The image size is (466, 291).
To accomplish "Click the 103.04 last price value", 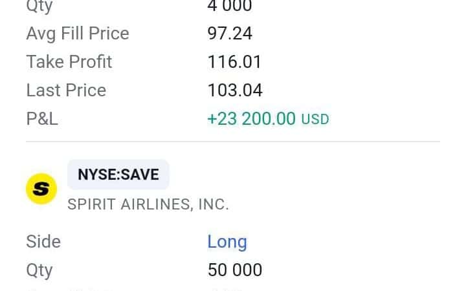I will pos(235,91).
